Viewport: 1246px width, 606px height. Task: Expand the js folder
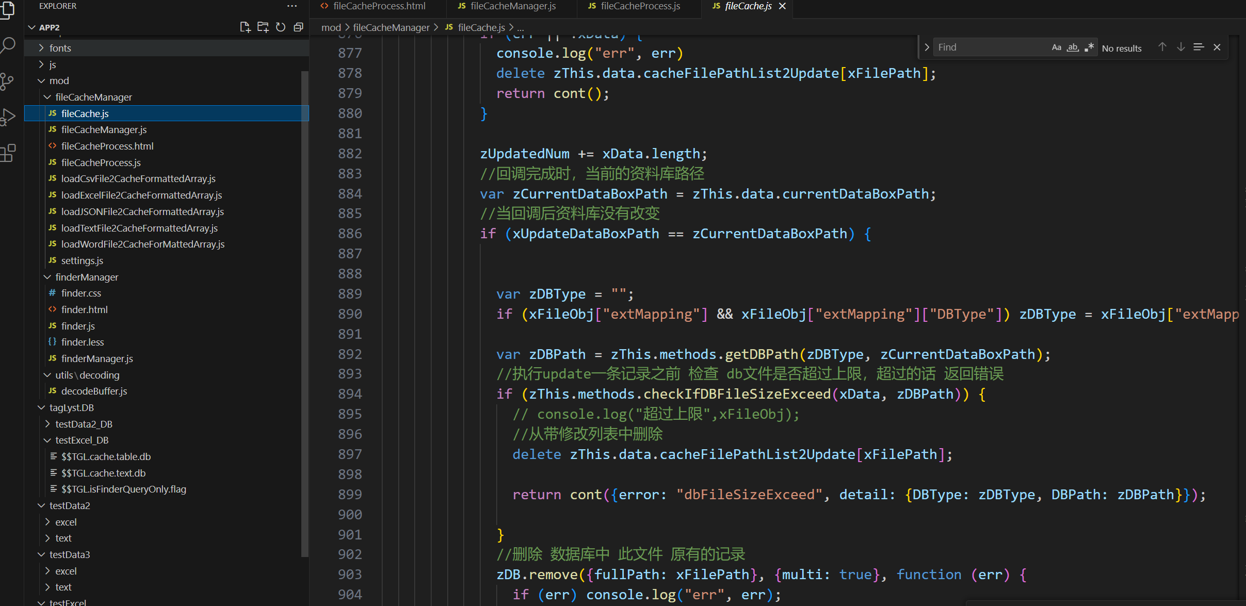[166, 64]
